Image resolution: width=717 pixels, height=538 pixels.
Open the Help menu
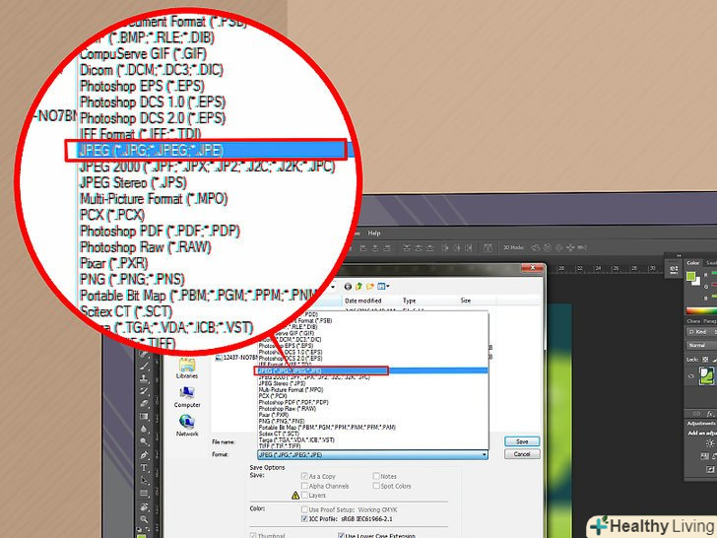374,234
